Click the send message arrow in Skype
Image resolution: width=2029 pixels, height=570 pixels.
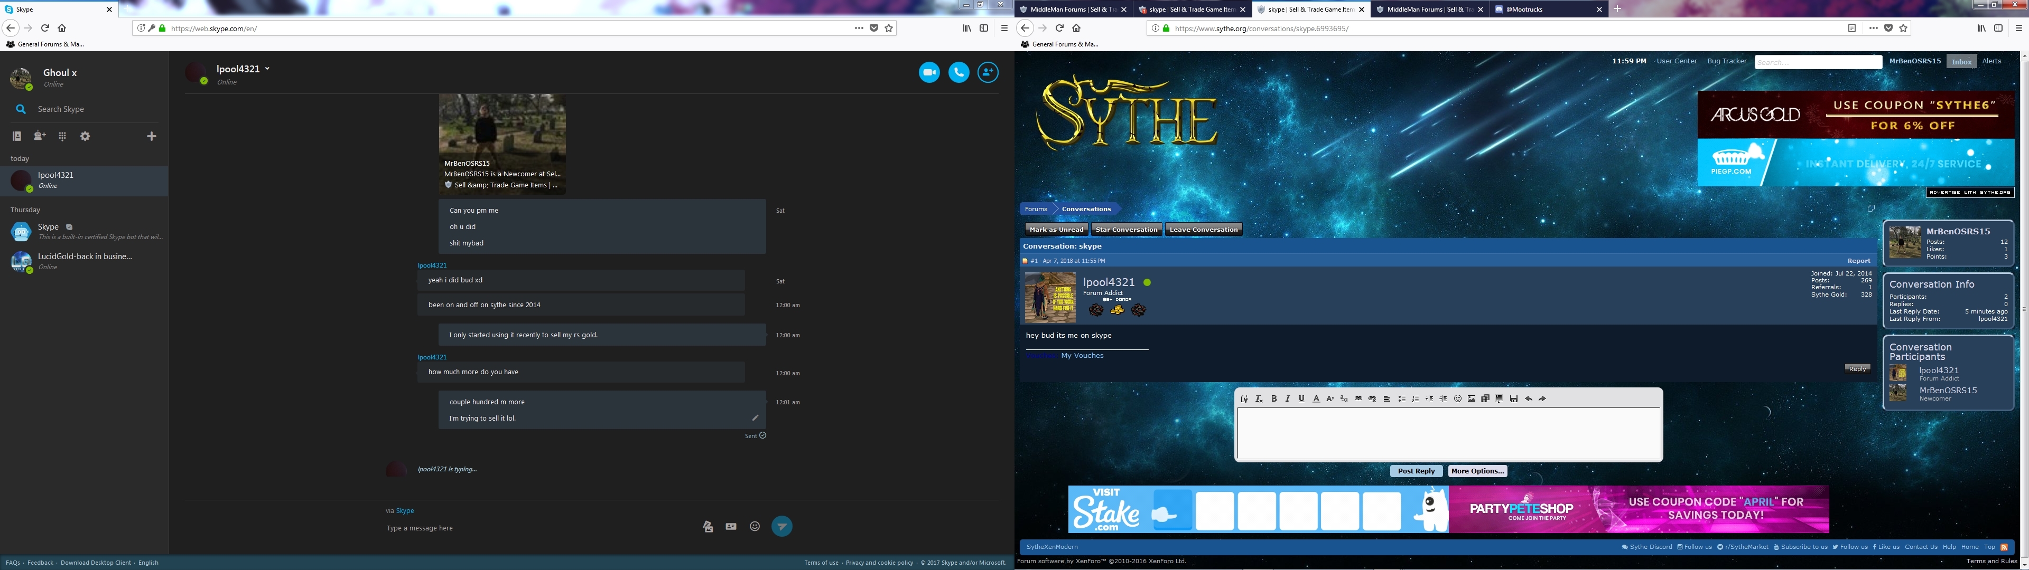click(x=781, y=527)
